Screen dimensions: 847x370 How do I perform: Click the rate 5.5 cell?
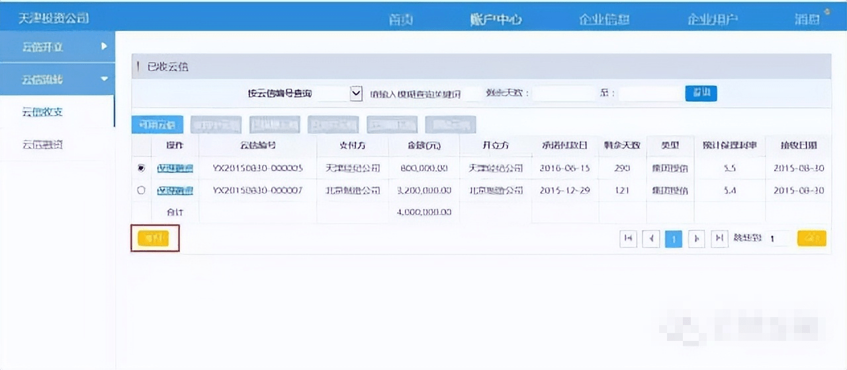729,168
